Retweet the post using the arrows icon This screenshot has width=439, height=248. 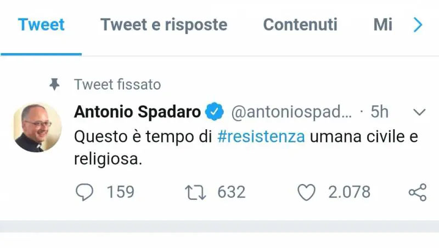196,192
